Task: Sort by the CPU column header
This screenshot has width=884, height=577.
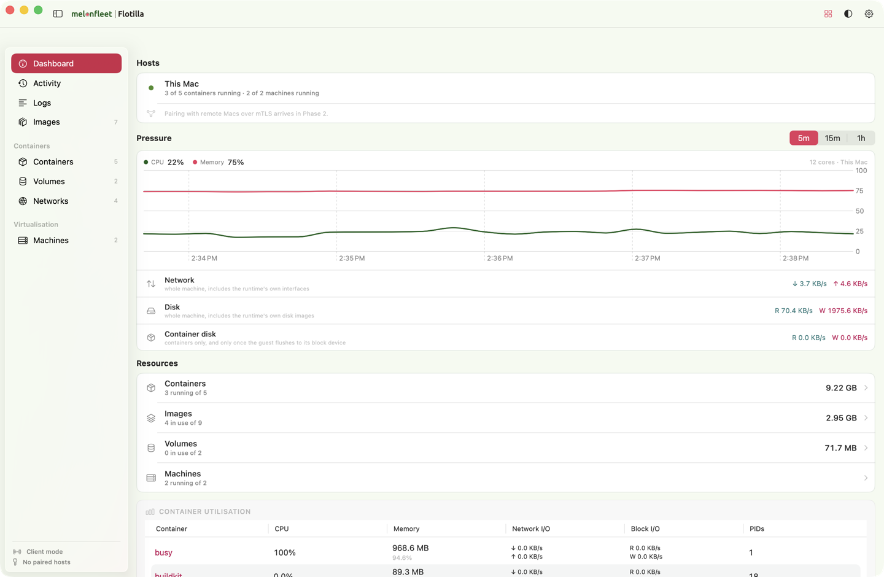Action: pos(282,529)
